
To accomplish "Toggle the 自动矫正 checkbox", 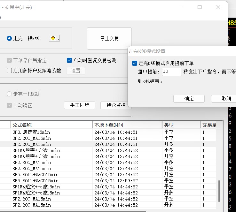I will coord(9,105).
